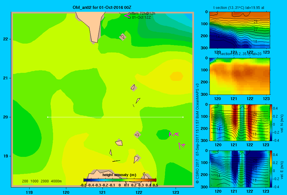
Task: Click latitude label 19 on main map
Action: tap(6, 156)
